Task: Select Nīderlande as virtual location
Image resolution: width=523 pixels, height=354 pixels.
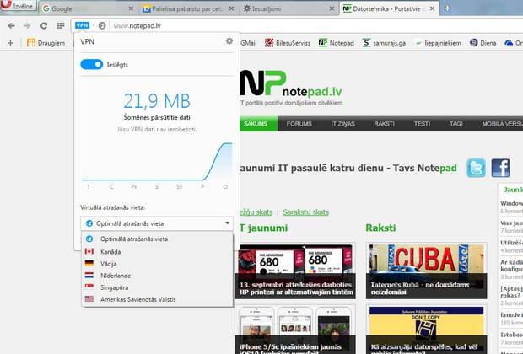Action: coord(157,276)
